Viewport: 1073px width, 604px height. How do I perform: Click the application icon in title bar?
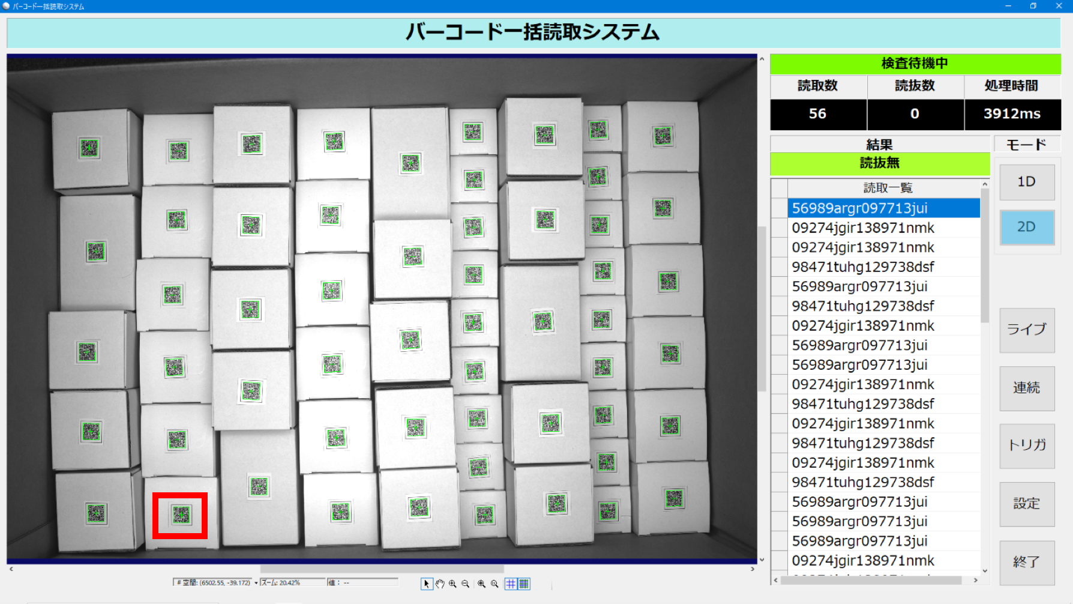(x=6, y=6)
